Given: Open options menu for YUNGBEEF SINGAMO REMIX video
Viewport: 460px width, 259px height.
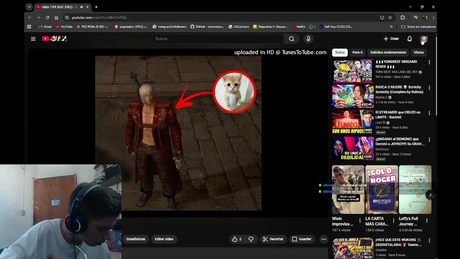Looking at the screenshot, I should coord(429,62).
